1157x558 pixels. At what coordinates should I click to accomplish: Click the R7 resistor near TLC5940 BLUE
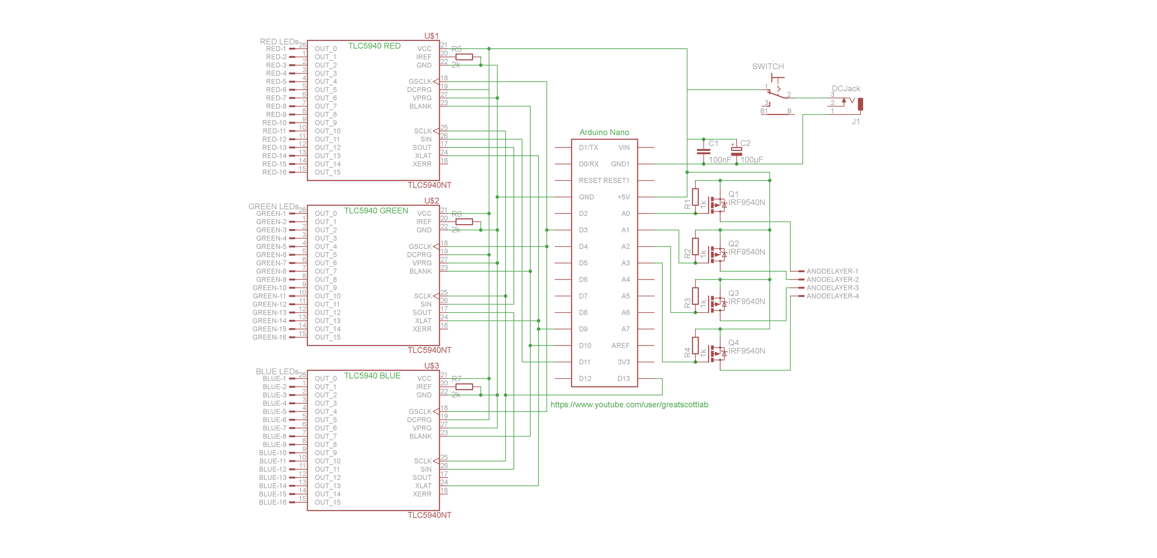464,386
